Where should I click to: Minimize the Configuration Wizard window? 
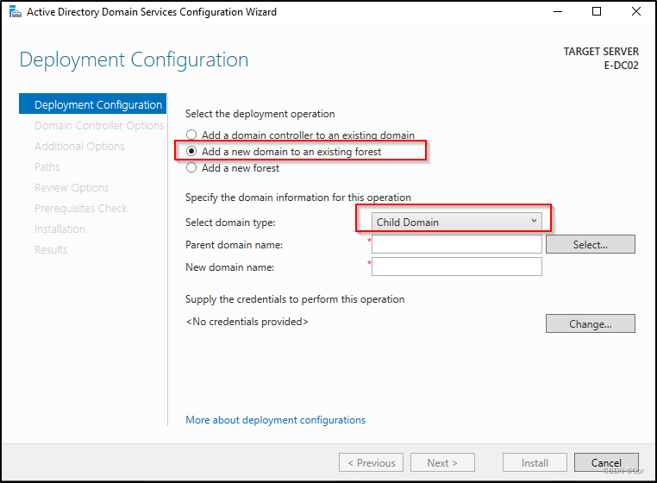(558, 12)
